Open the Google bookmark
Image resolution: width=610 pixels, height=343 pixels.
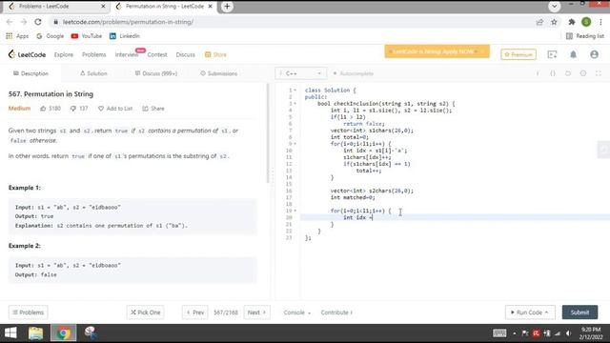50,36
